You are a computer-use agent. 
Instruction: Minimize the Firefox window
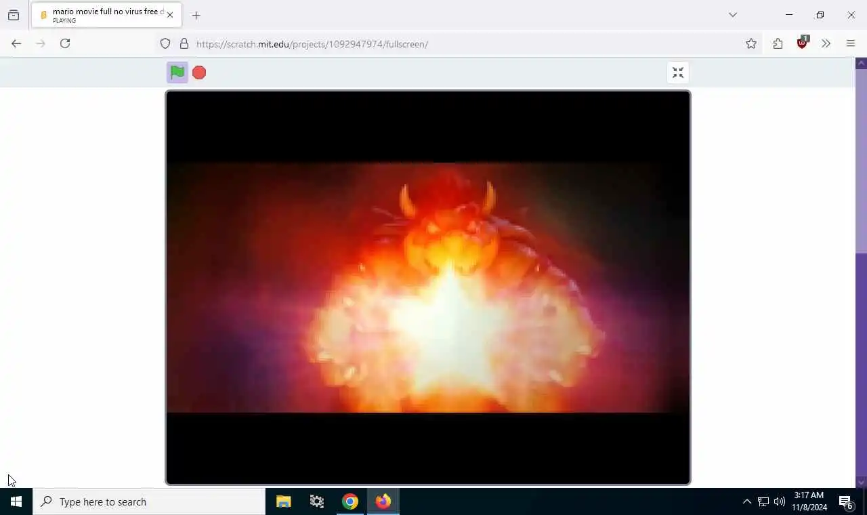(x=789, y=15)
